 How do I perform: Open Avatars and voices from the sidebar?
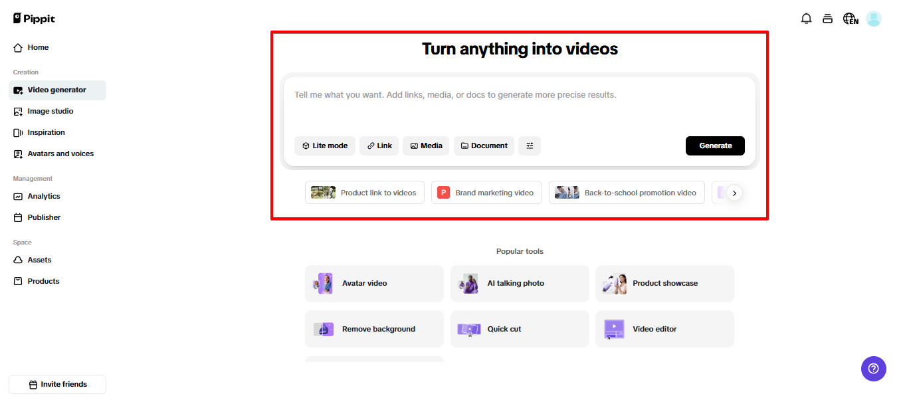17,153
